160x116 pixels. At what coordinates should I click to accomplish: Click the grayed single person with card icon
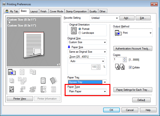tap(22, 89)
